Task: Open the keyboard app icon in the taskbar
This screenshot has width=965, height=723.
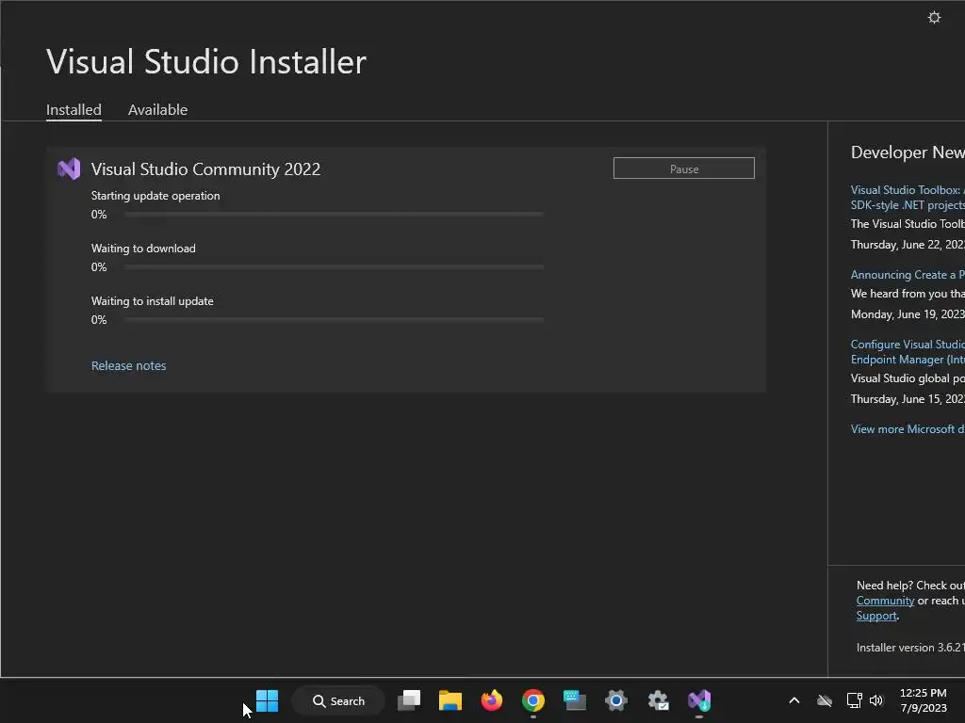Action: [574, 700]
